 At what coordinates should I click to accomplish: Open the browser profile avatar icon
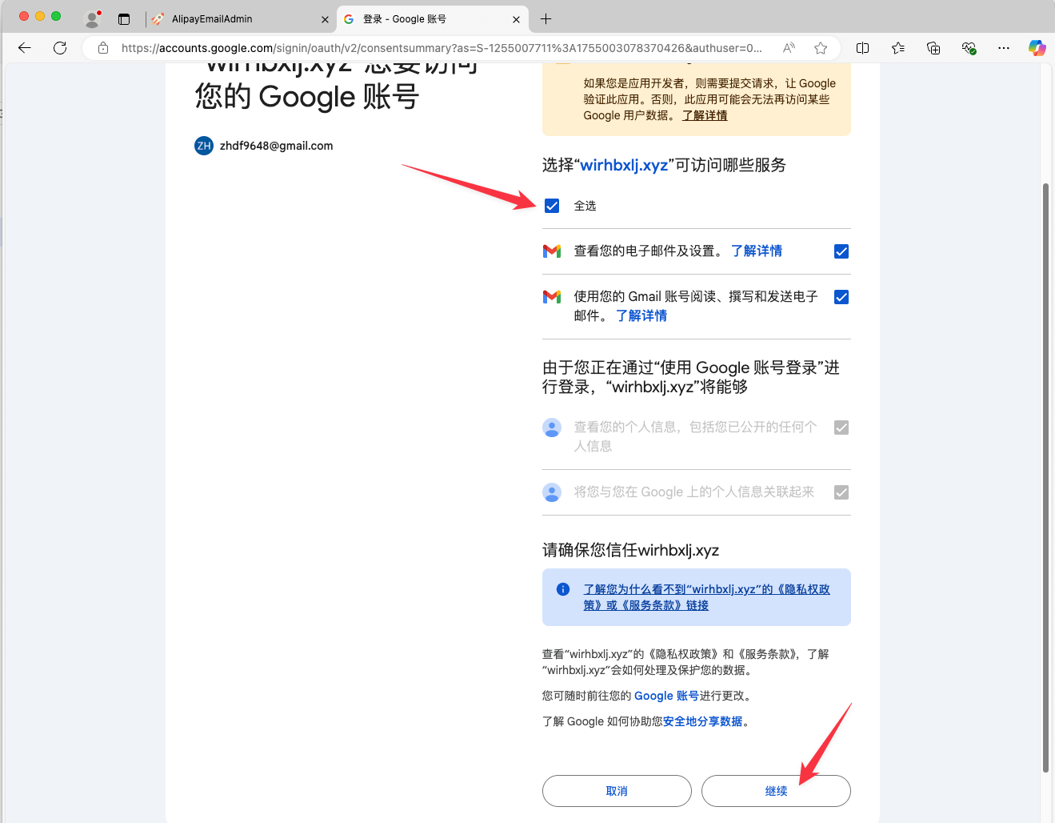point(93,18)
